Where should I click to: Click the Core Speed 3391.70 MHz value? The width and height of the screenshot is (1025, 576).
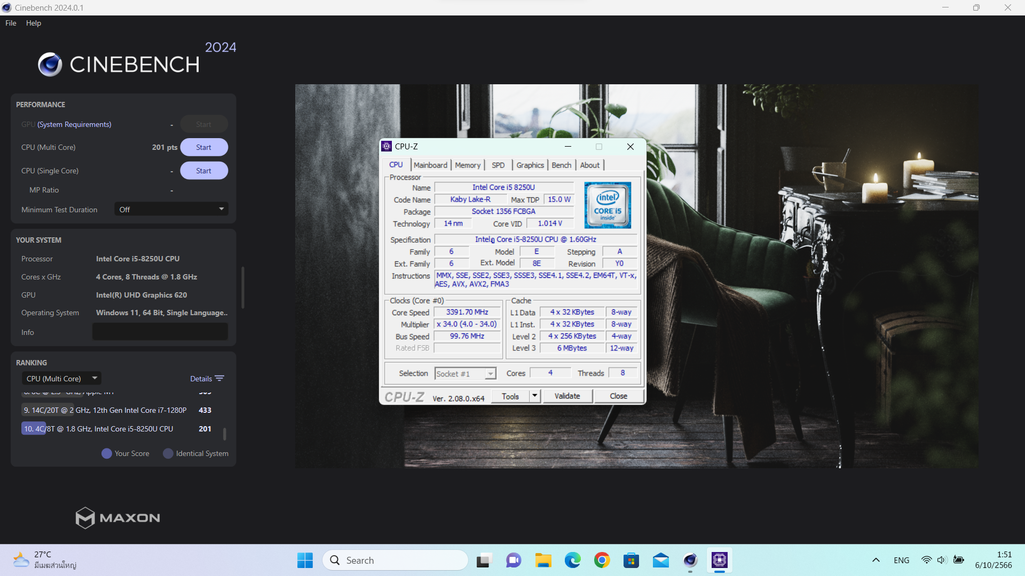click(x=467, y=312)
